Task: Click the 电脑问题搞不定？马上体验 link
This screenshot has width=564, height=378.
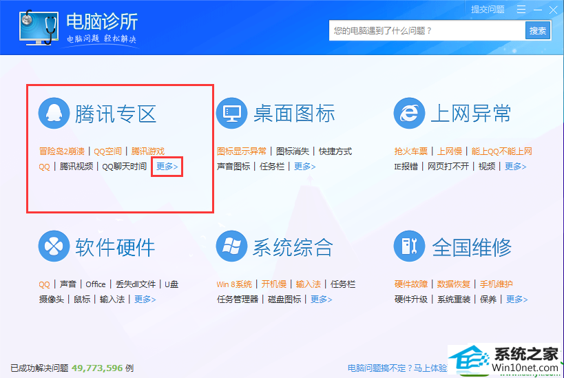Action: click(x=397, y=368)
